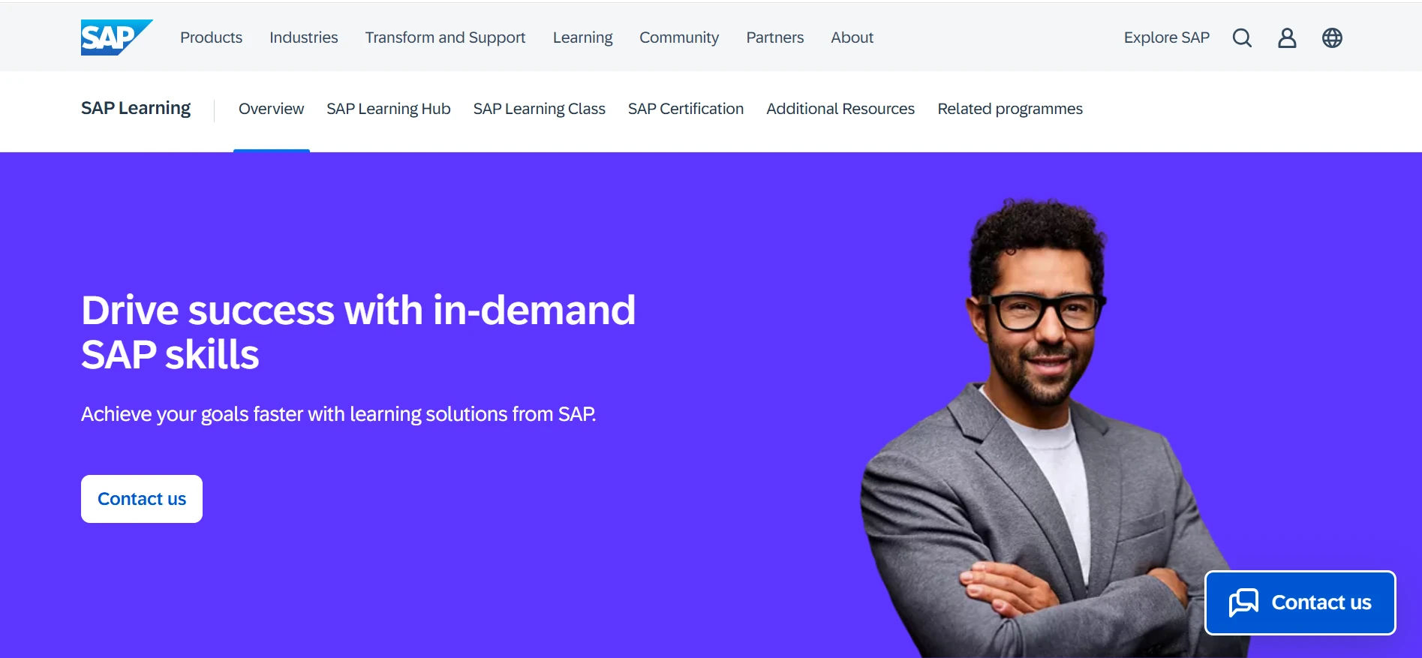The width and height of the screenshot is (1422, 658).
Task: Select the Overview tab
Action: (x=271, y=109)
